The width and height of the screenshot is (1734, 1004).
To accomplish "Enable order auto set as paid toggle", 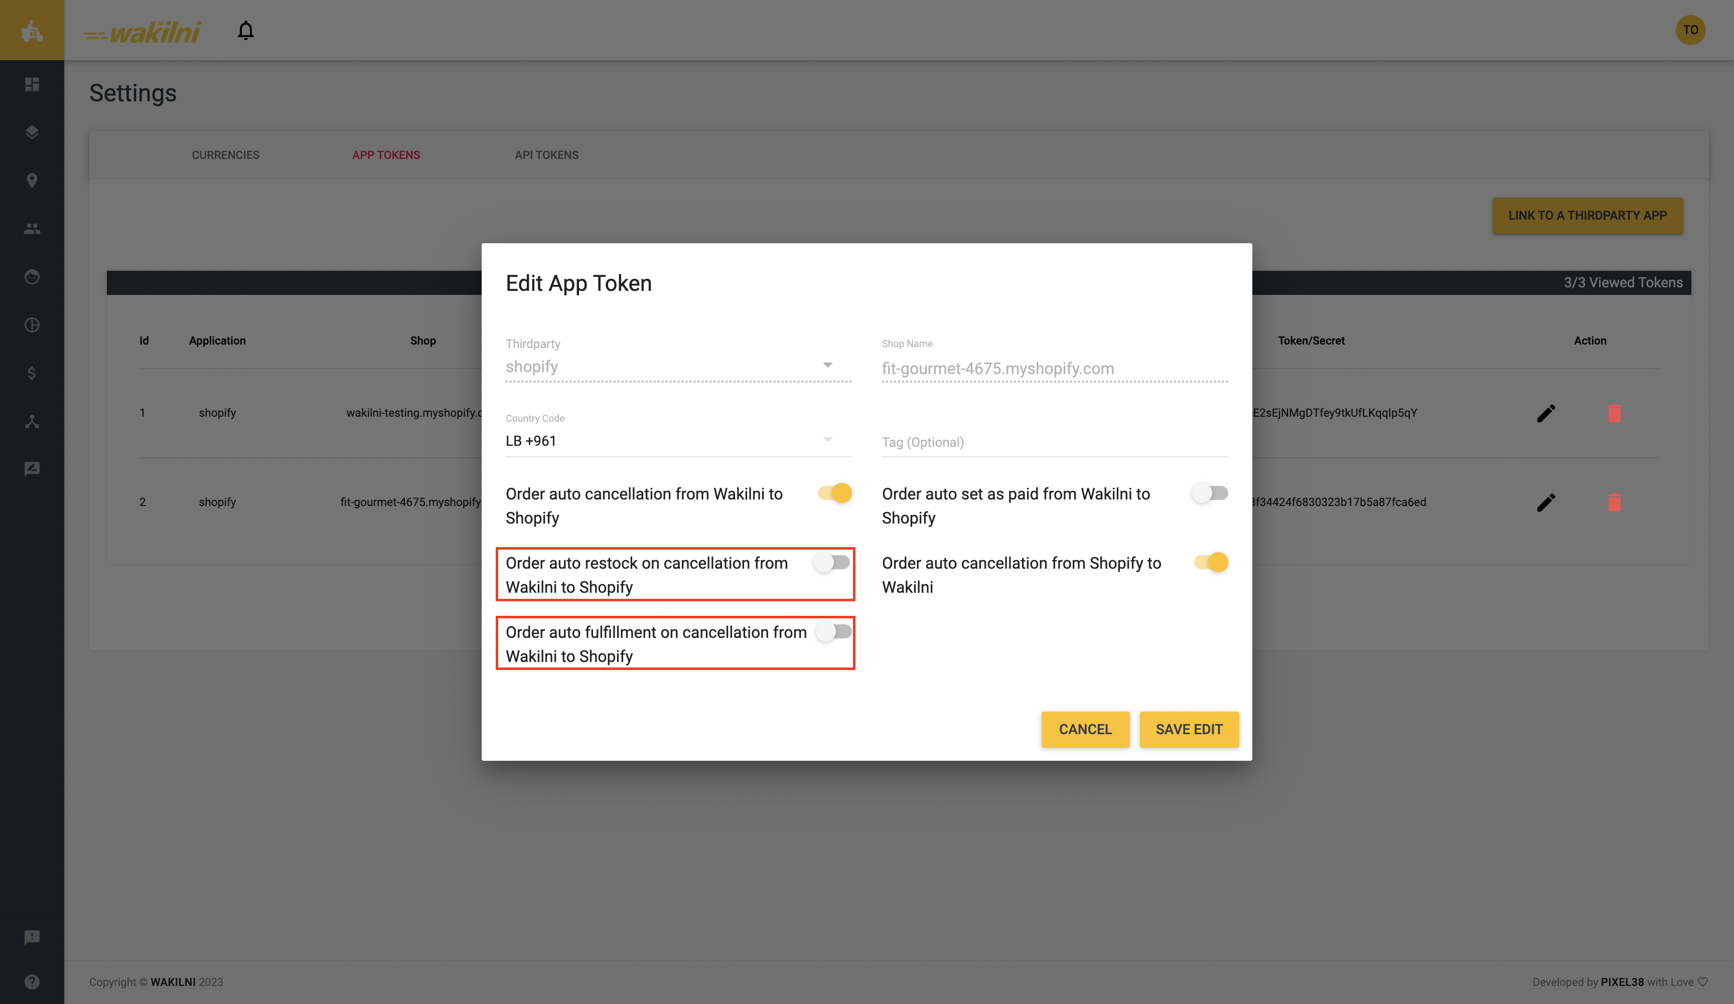I will click(1210, 493).
